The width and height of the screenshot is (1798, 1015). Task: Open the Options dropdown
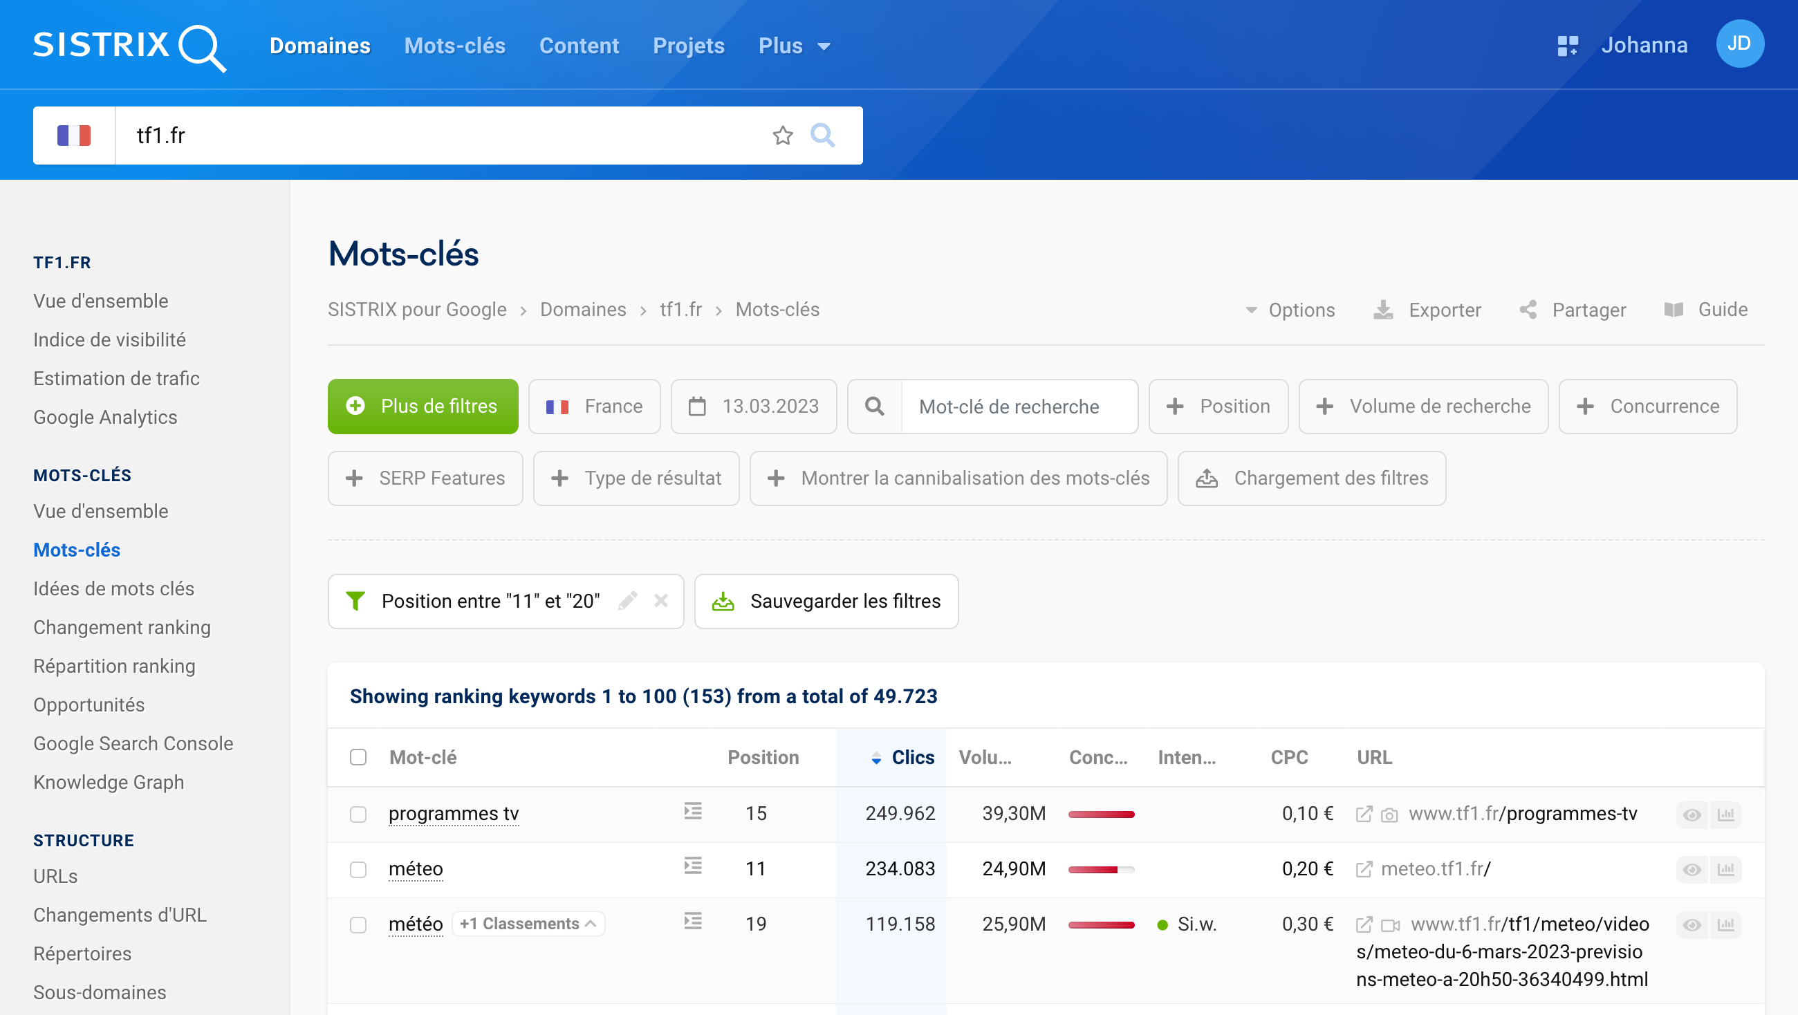point(1290,310)
